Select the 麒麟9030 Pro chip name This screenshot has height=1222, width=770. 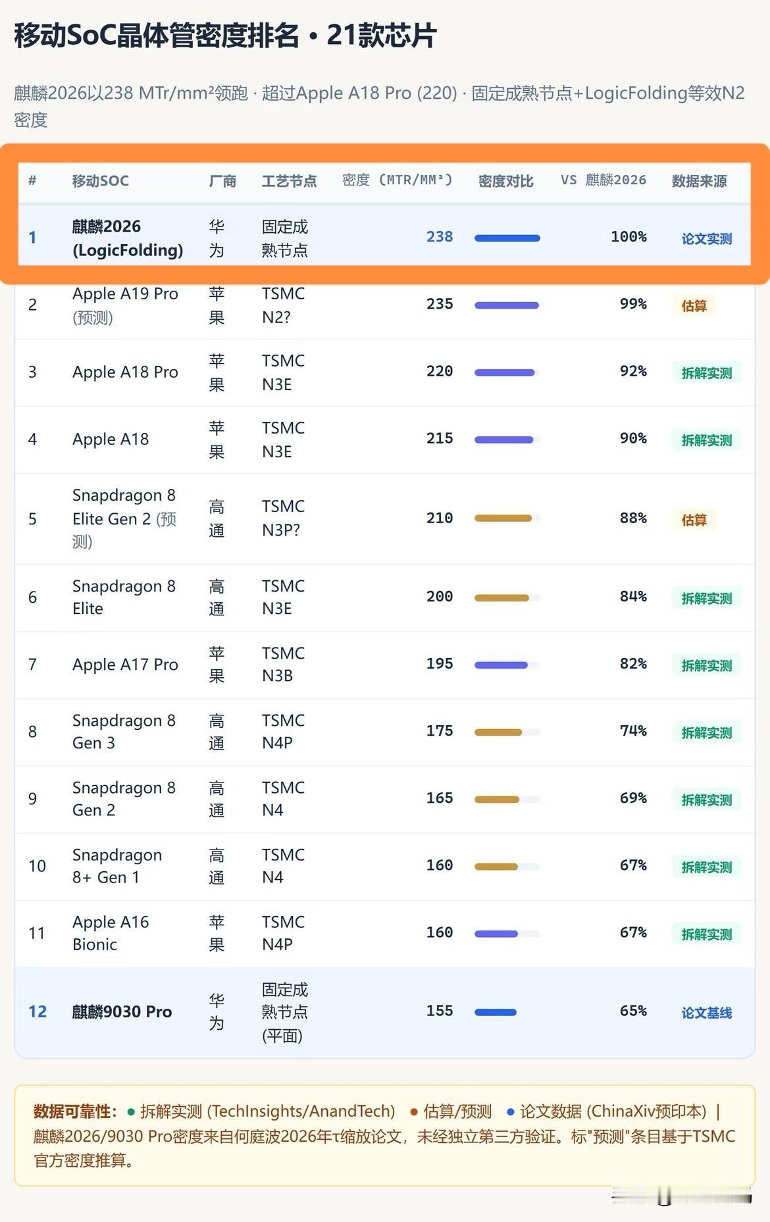122,1011
